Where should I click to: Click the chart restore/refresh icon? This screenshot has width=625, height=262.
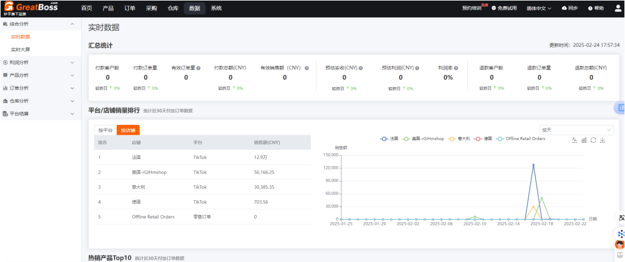click(593, 140)
